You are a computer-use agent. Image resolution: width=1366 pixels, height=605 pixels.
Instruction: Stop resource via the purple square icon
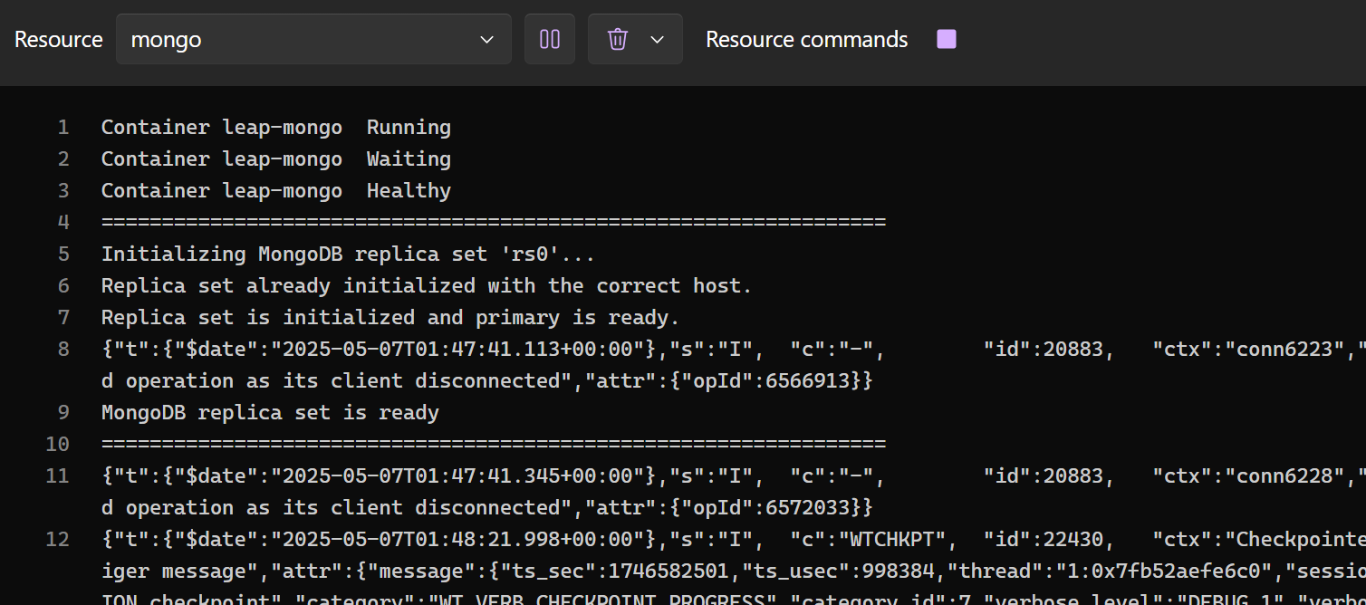pyautogui.click(x=947, y=39)
